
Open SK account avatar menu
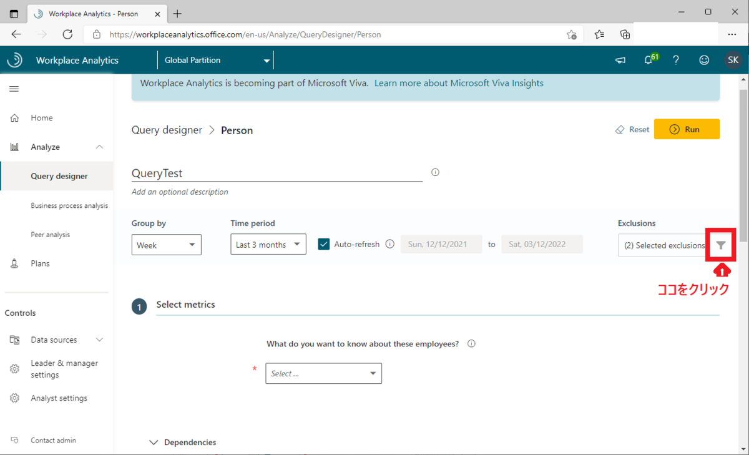pos(733,60)
